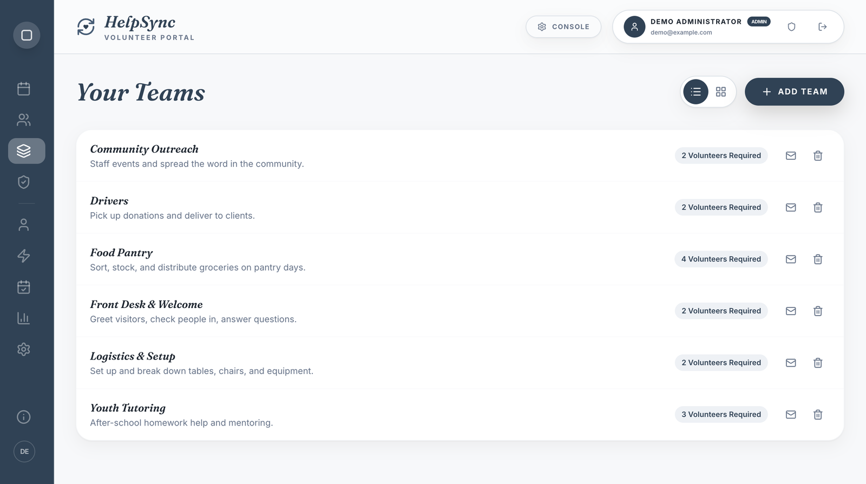Image resolution: width=866 pixels, height=484 pixels.
Task: Click 'Sort, stock, and distribute groceries' description
Action: click(198, 267)
